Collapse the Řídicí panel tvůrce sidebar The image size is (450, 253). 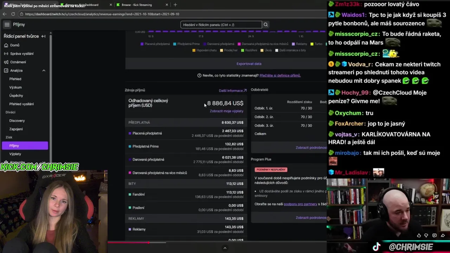click(x=43, y=36)
